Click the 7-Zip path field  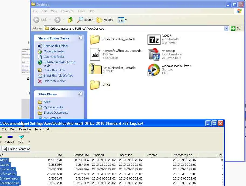point(16,149)
